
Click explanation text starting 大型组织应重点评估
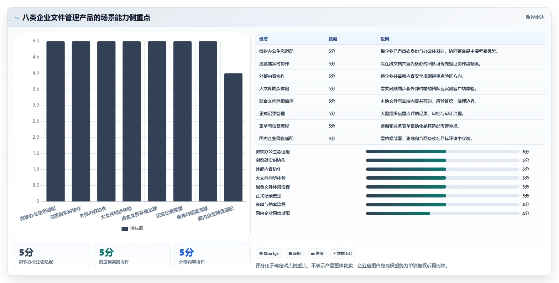coord(423,114)
